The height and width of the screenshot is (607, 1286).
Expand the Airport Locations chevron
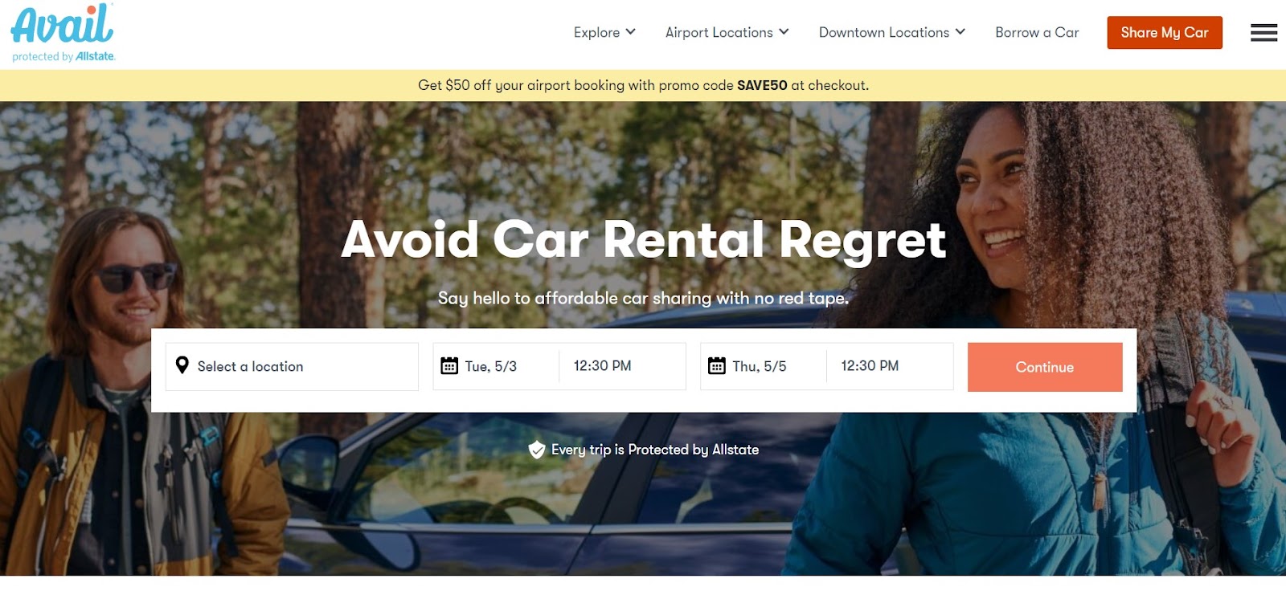point(784,32)
